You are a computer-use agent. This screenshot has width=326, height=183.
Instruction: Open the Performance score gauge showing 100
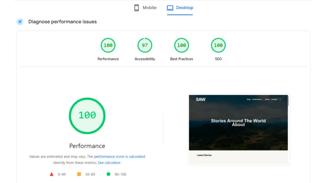point(108,45)
